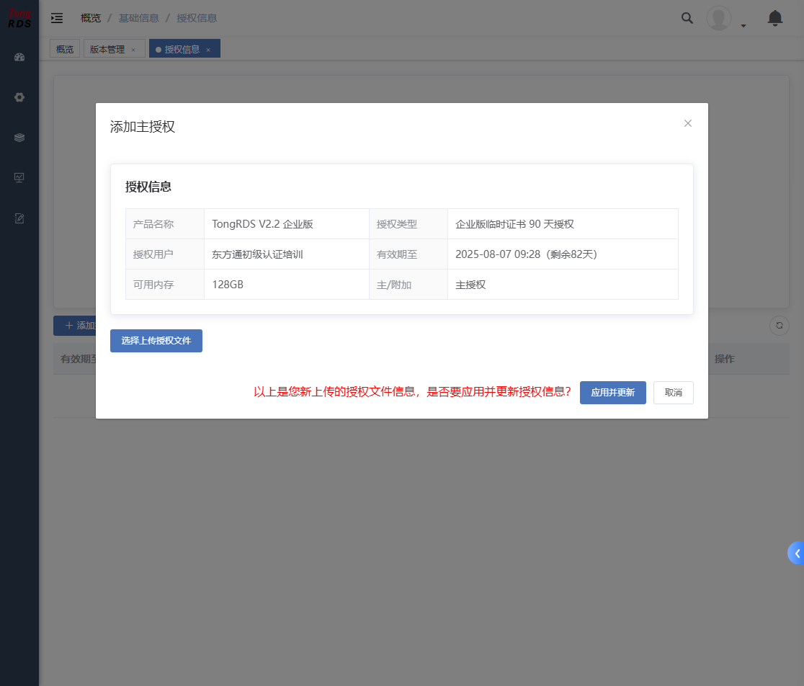Click the 可用内存 label
The height and width of the screenshot is (686, 804).
(x=153, y=285)
